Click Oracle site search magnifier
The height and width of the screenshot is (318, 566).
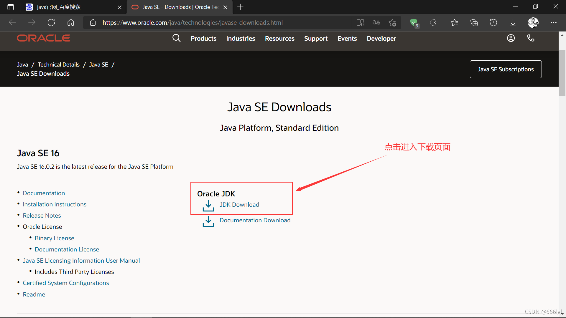click(x=176, y=38)
